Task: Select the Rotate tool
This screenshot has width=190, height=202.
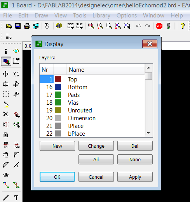Action: [16, 84]
